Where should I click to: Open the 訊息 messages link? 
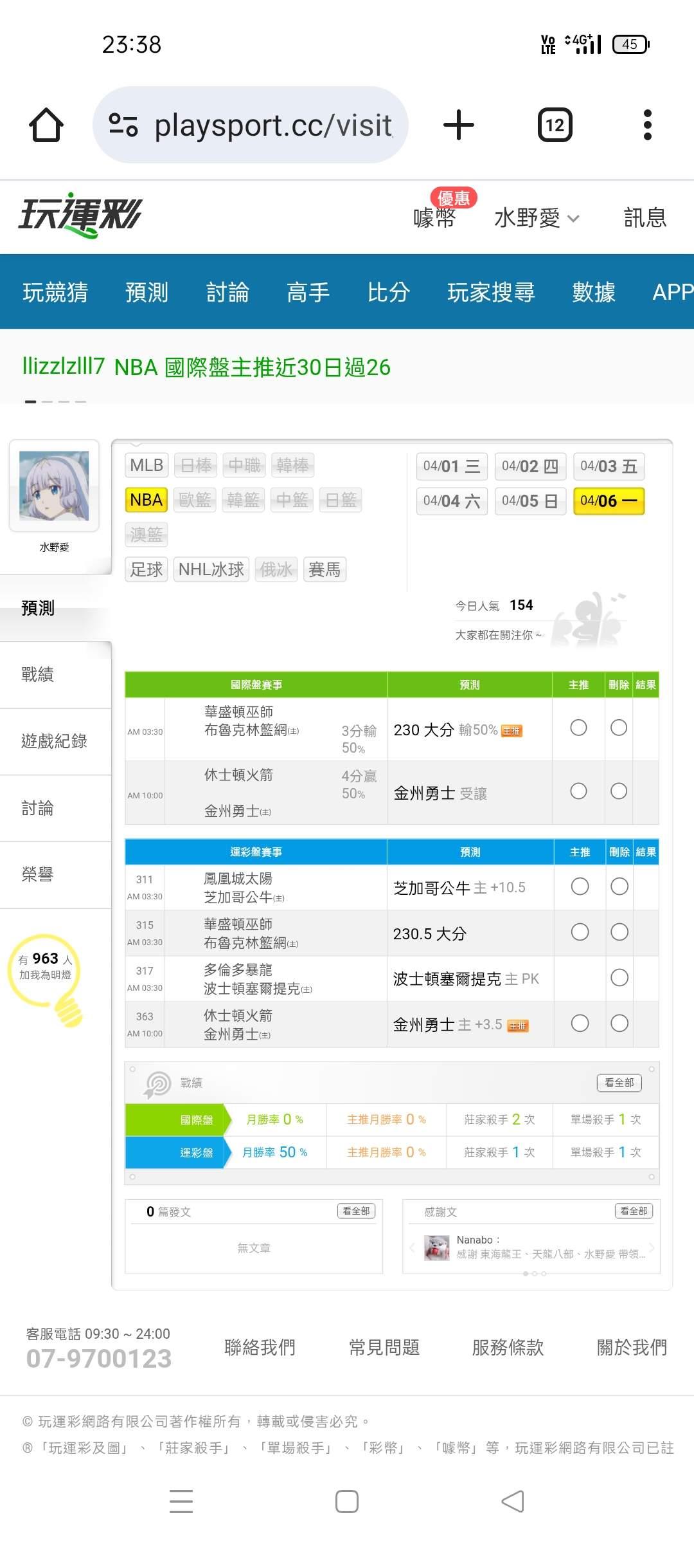(x=645, y=218)
